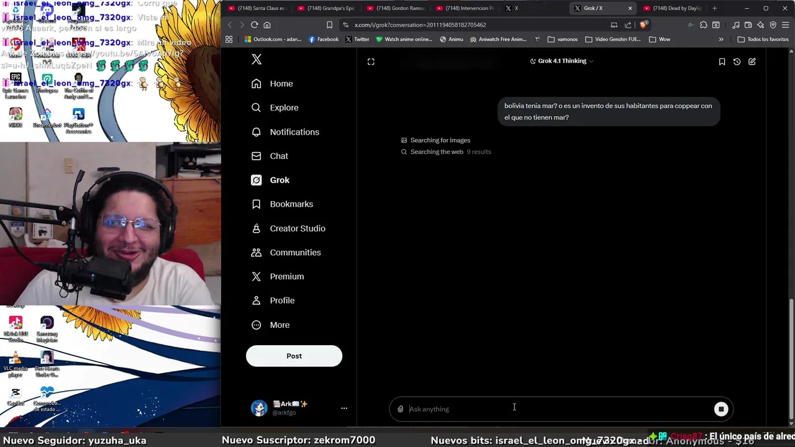795x447 pixels.
Task: Switch to Gordon Ramsay YouTube tab
Action: (396, 8)
